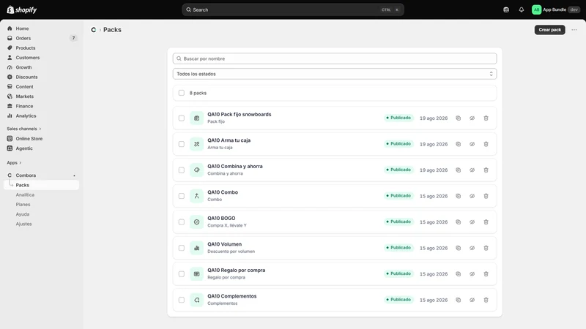Delete the QA10 Complementos pack

[x=486, y=300]
